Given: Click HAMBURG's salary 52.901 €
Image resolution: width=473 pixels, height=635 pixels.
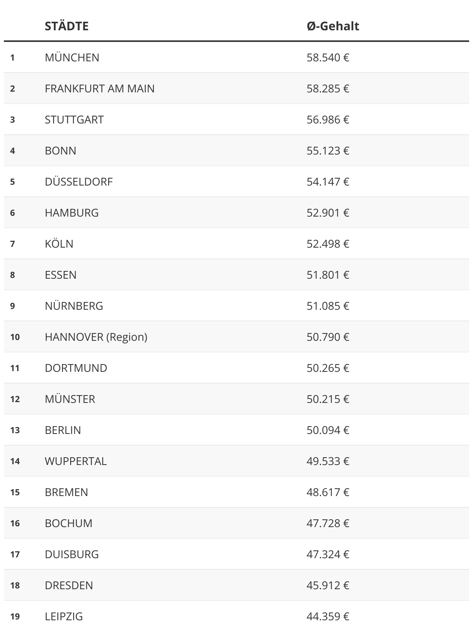Looking at the screenshot, I should coord(328,213).
